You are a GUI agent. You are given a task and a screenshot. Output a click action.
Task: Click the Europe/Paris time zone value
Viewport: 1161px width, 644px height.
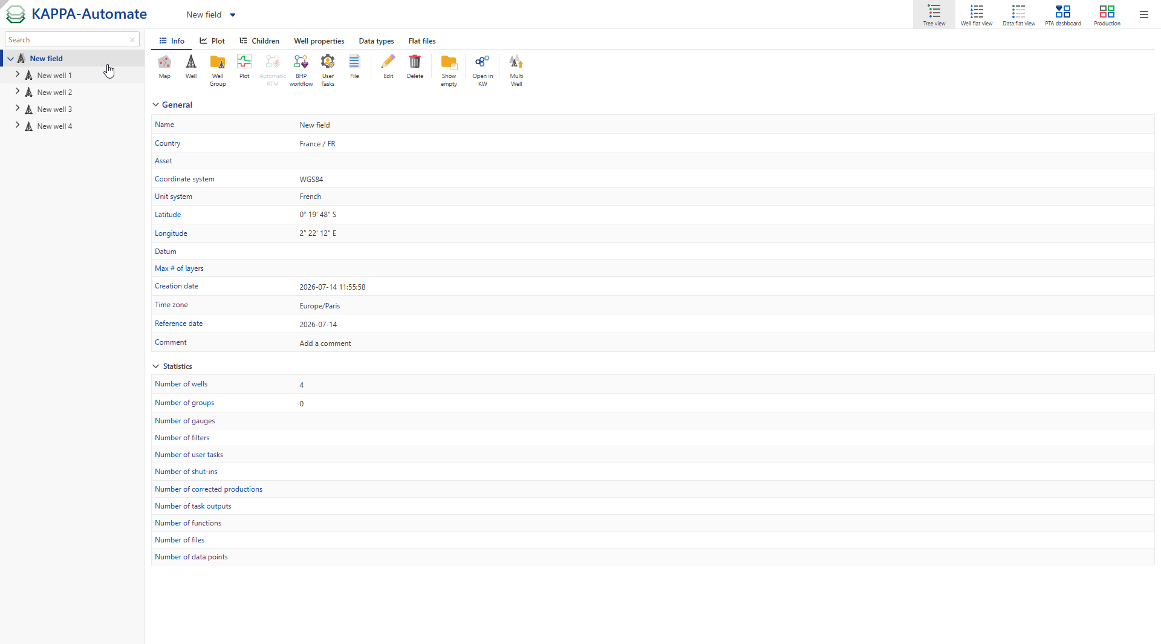click(320, 306)
